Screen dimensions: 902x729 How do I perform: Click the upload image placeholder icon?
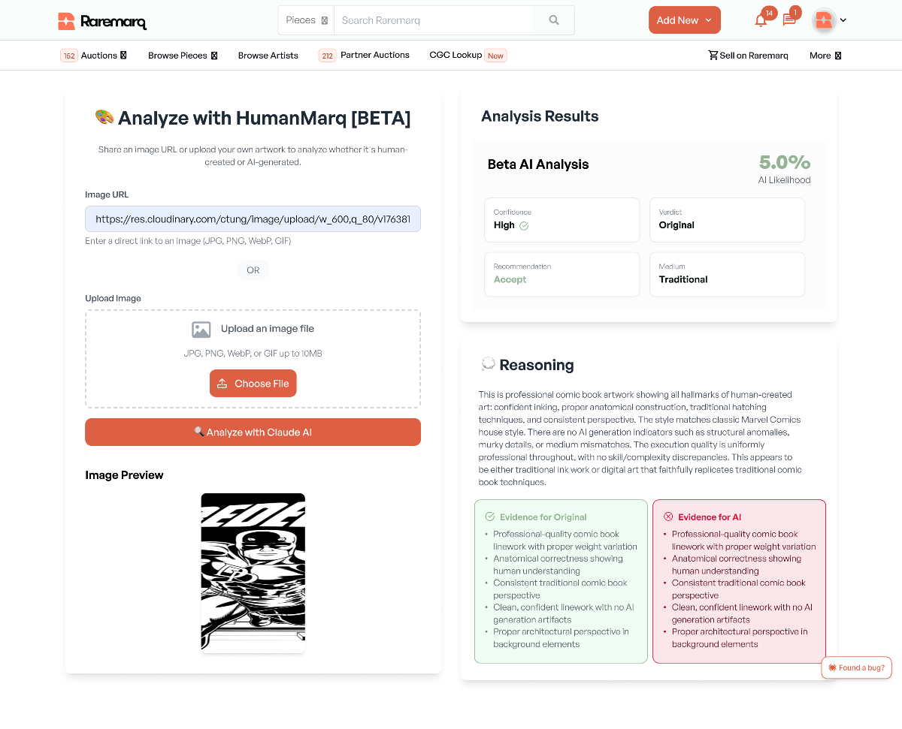coord(201,329)
